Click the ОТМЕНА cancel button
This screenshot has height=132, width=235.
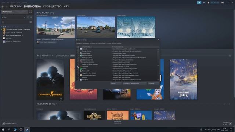pos(153,84)
